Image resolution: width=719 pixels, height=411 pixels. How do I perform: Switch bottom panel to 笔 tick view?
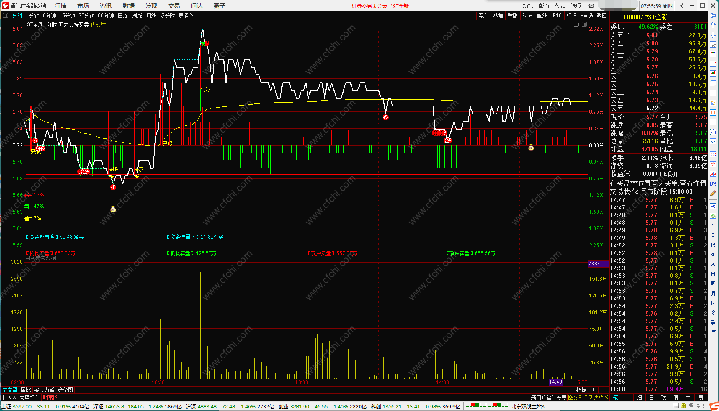pos(615,398)
